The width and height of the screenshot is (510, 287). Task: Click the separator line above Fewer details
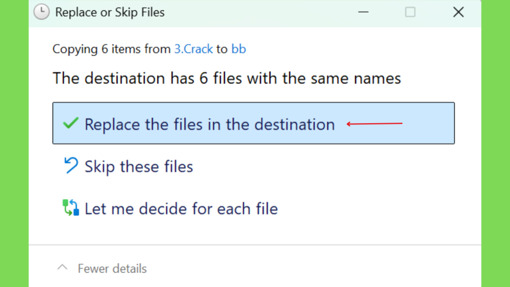[255, 245]
